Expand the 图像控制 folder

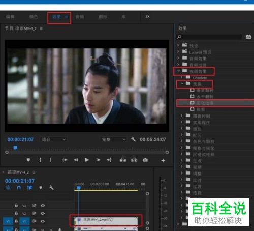[x=182, y=115]
